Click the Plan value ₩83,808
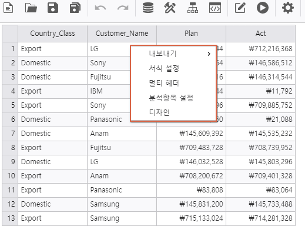 (191, 190)
